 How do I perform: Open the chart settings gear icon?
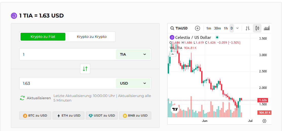coord(264,121)
